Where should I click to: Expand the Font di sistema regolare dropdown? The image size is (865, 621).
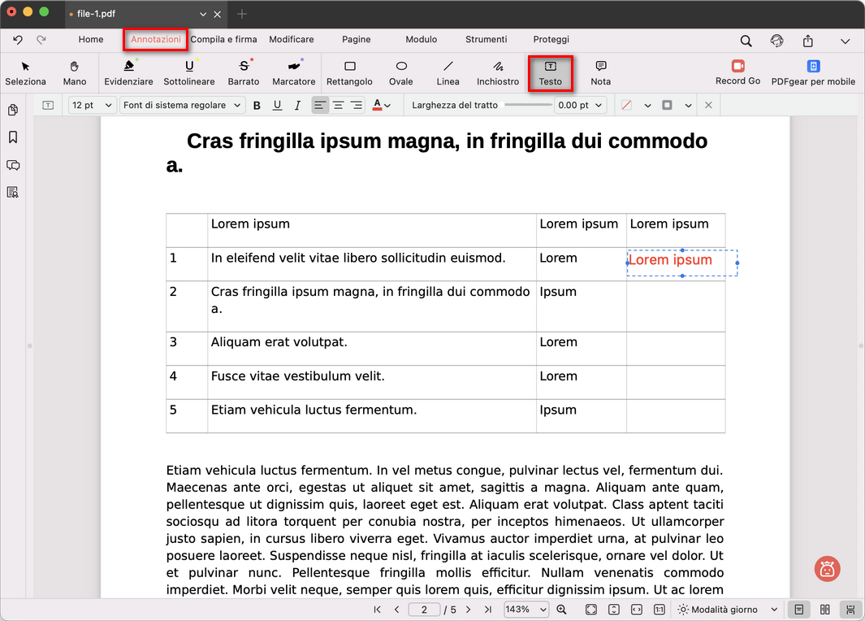(183, 106)
